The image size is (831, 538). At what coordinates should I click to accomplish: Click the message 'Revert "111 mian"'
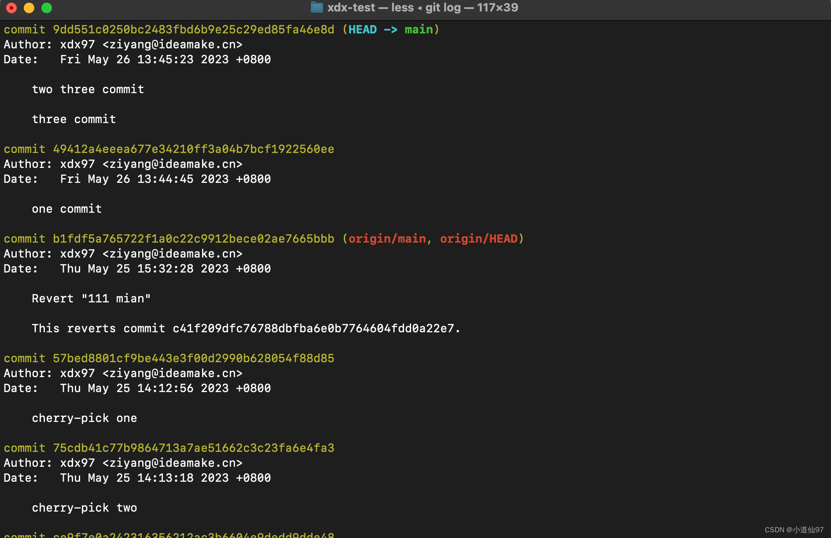point(91,298)
